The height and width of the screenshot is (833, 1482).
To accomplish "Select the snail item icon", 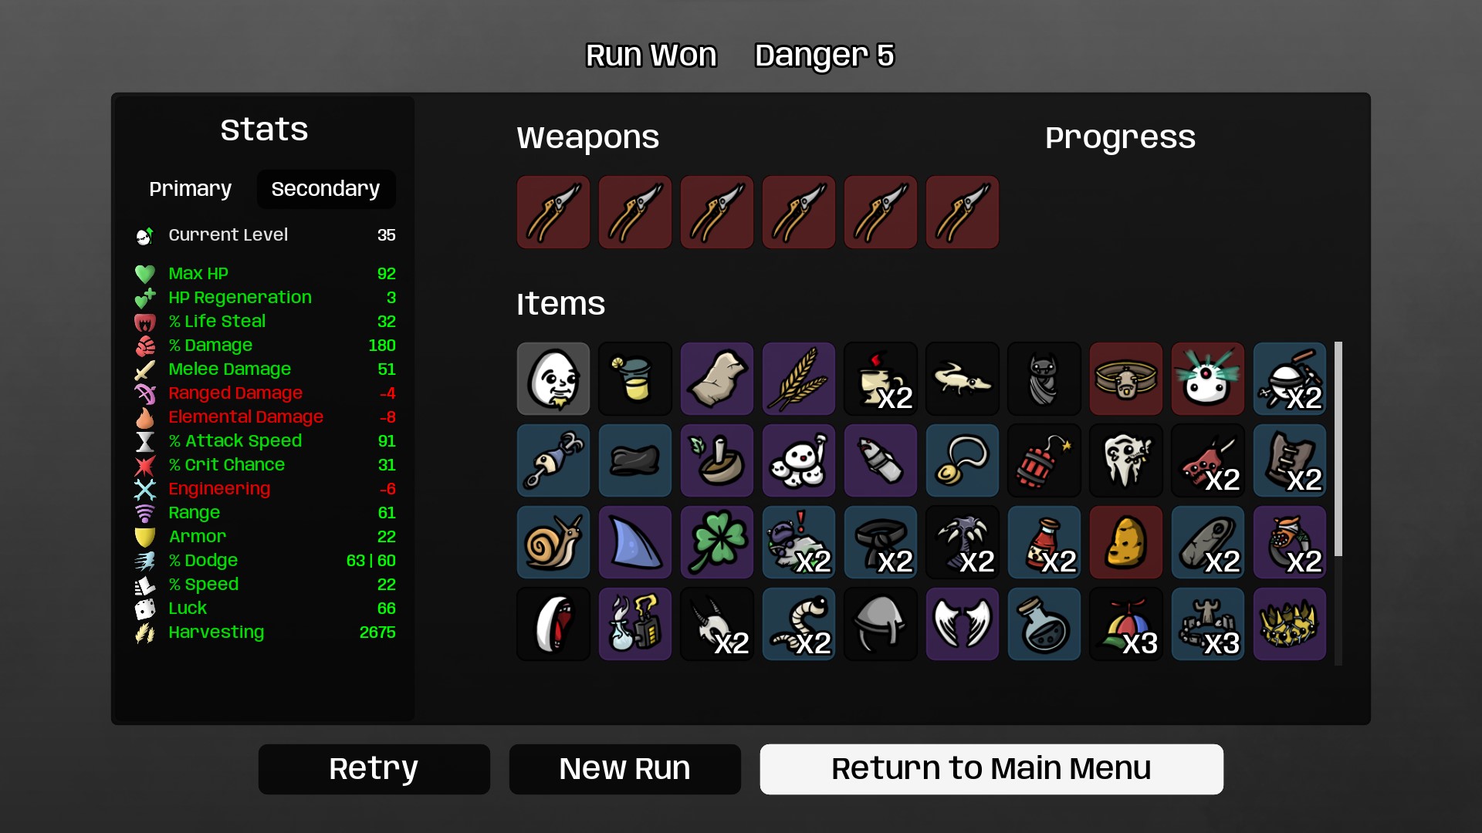I will [553, 542].
